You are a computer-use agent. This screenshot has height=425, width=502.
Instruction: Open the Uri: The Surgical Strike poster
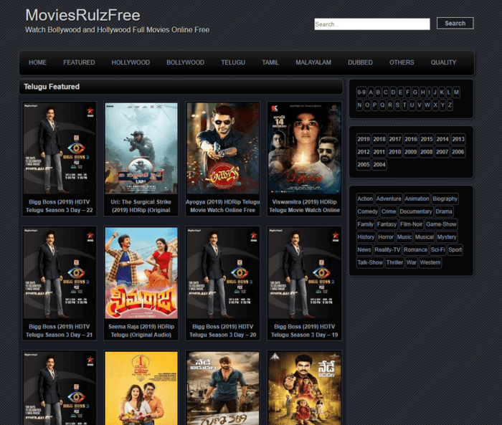click(141, 148)
